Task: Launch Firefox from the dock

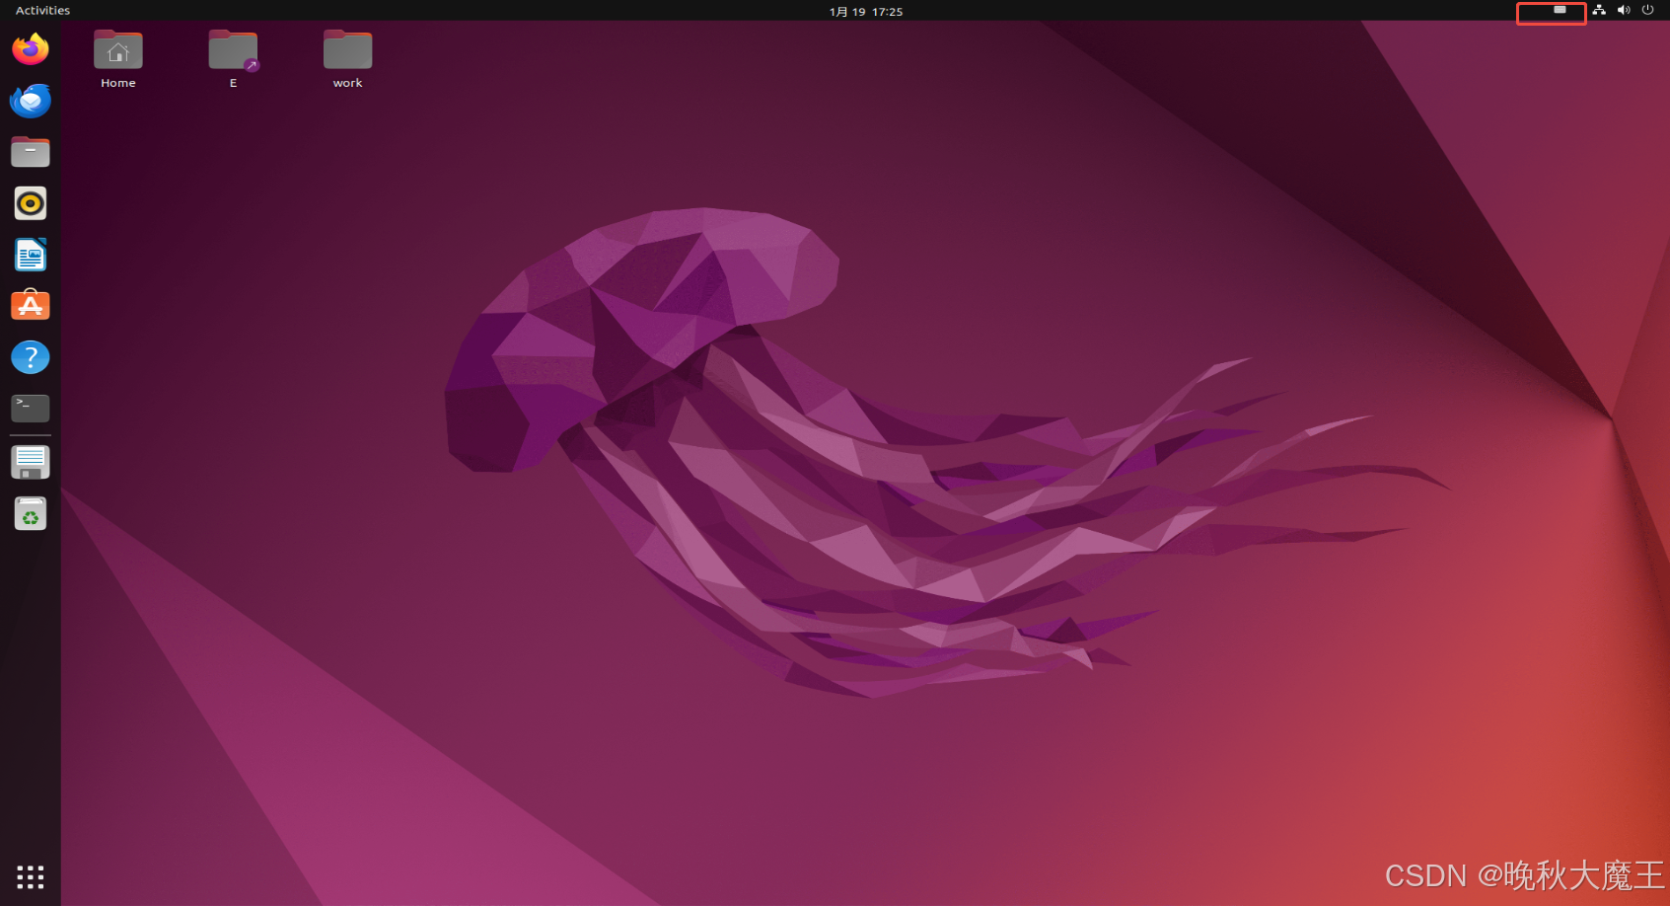Action: 31,48
